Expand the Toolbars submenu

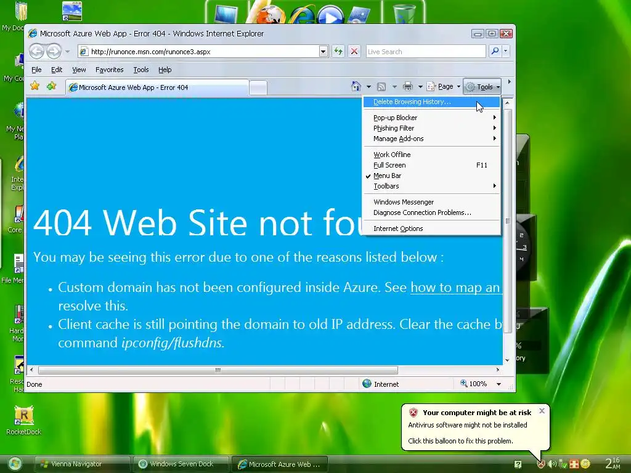431,186
